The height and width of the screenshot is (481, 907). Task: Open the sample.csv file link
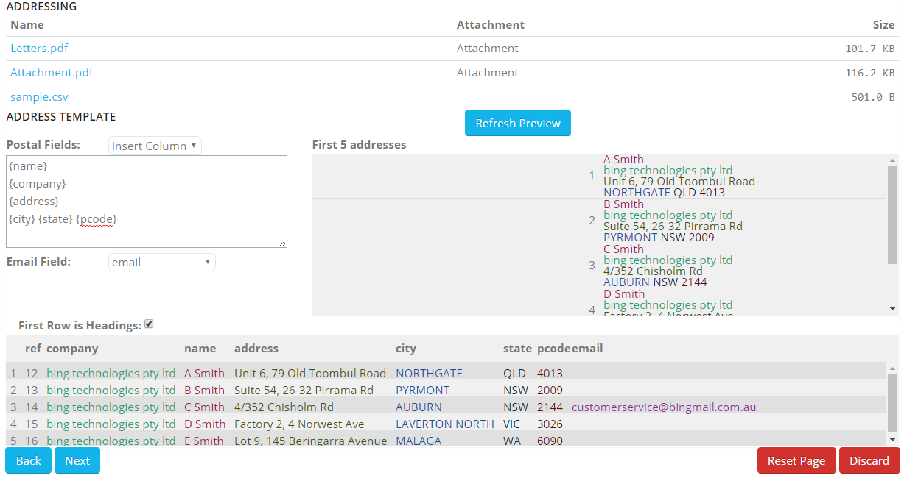point(39,97)
